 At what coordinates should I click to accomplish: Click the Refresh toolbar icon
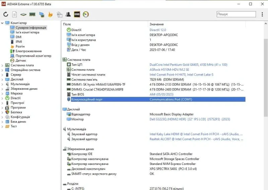(6, 14)
